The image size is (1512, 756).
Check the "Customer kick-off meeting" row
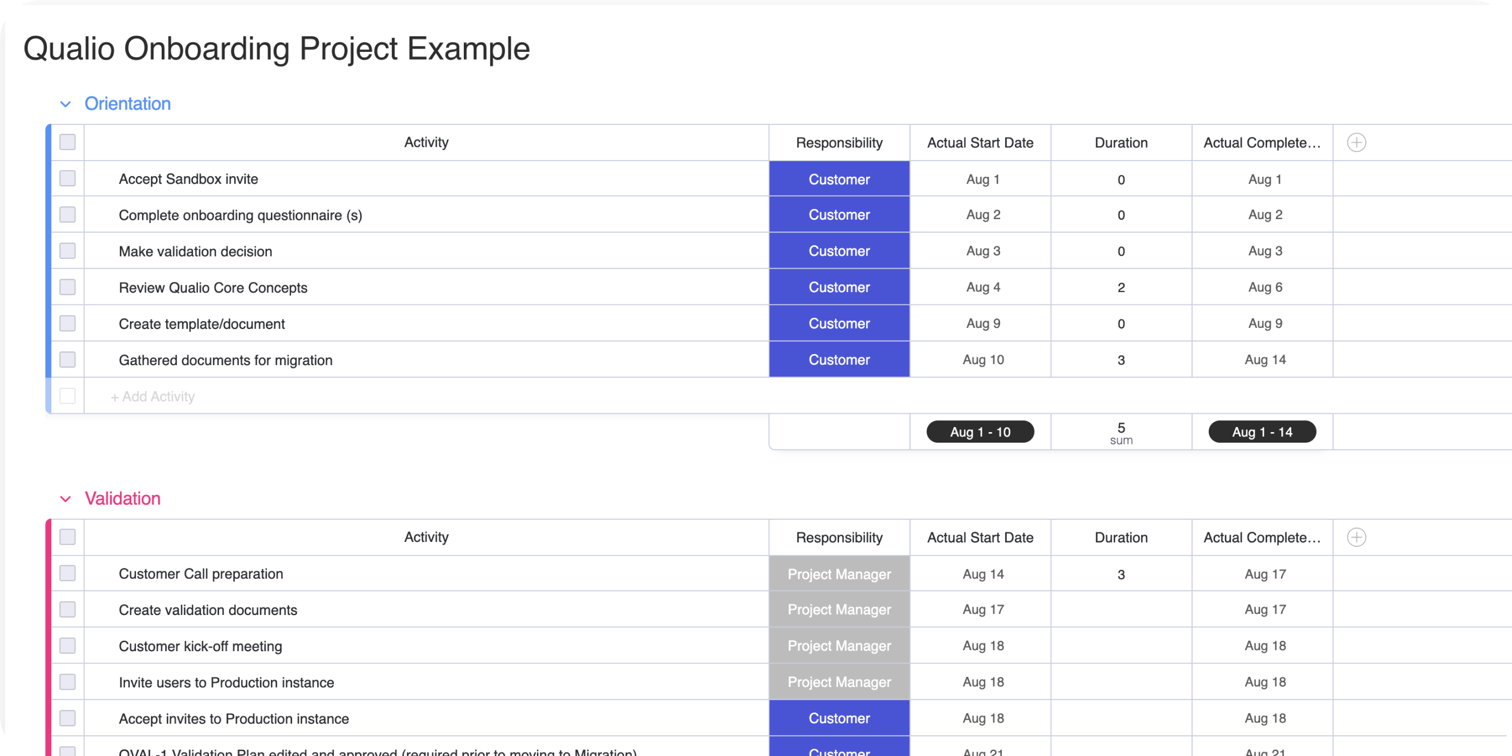pos(67,646)
